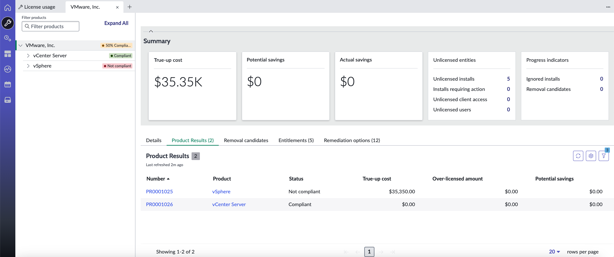Click the Potential savings column header
This screenshot has width=614, height=257.
555,179
